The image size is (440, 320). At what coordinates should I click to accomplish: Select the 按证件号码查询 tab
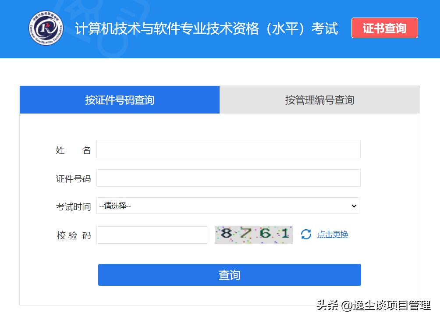tap(119, 100)
